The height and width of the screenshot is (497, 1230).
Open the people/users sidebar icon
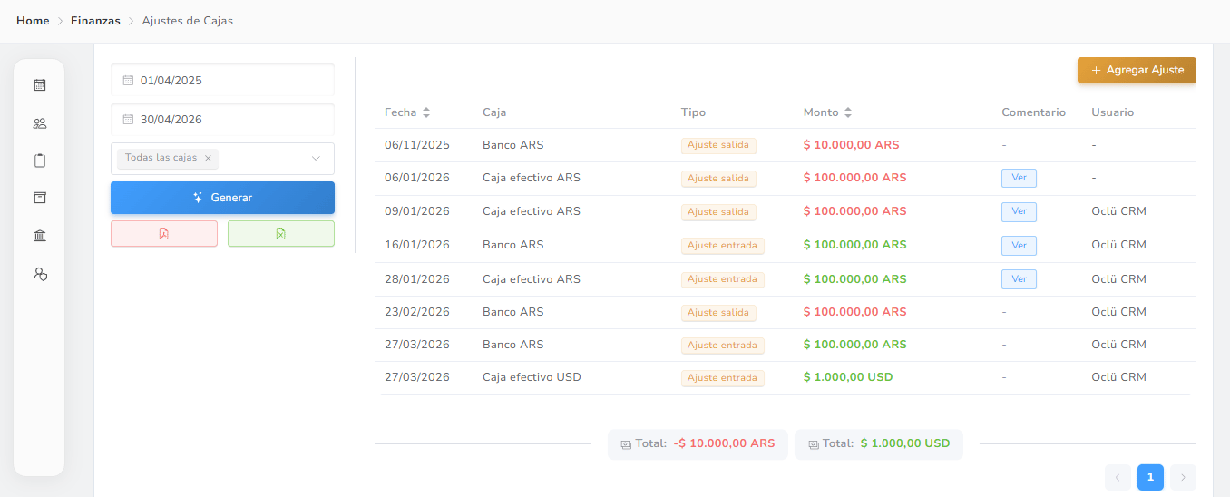click(x=39, y=123)
